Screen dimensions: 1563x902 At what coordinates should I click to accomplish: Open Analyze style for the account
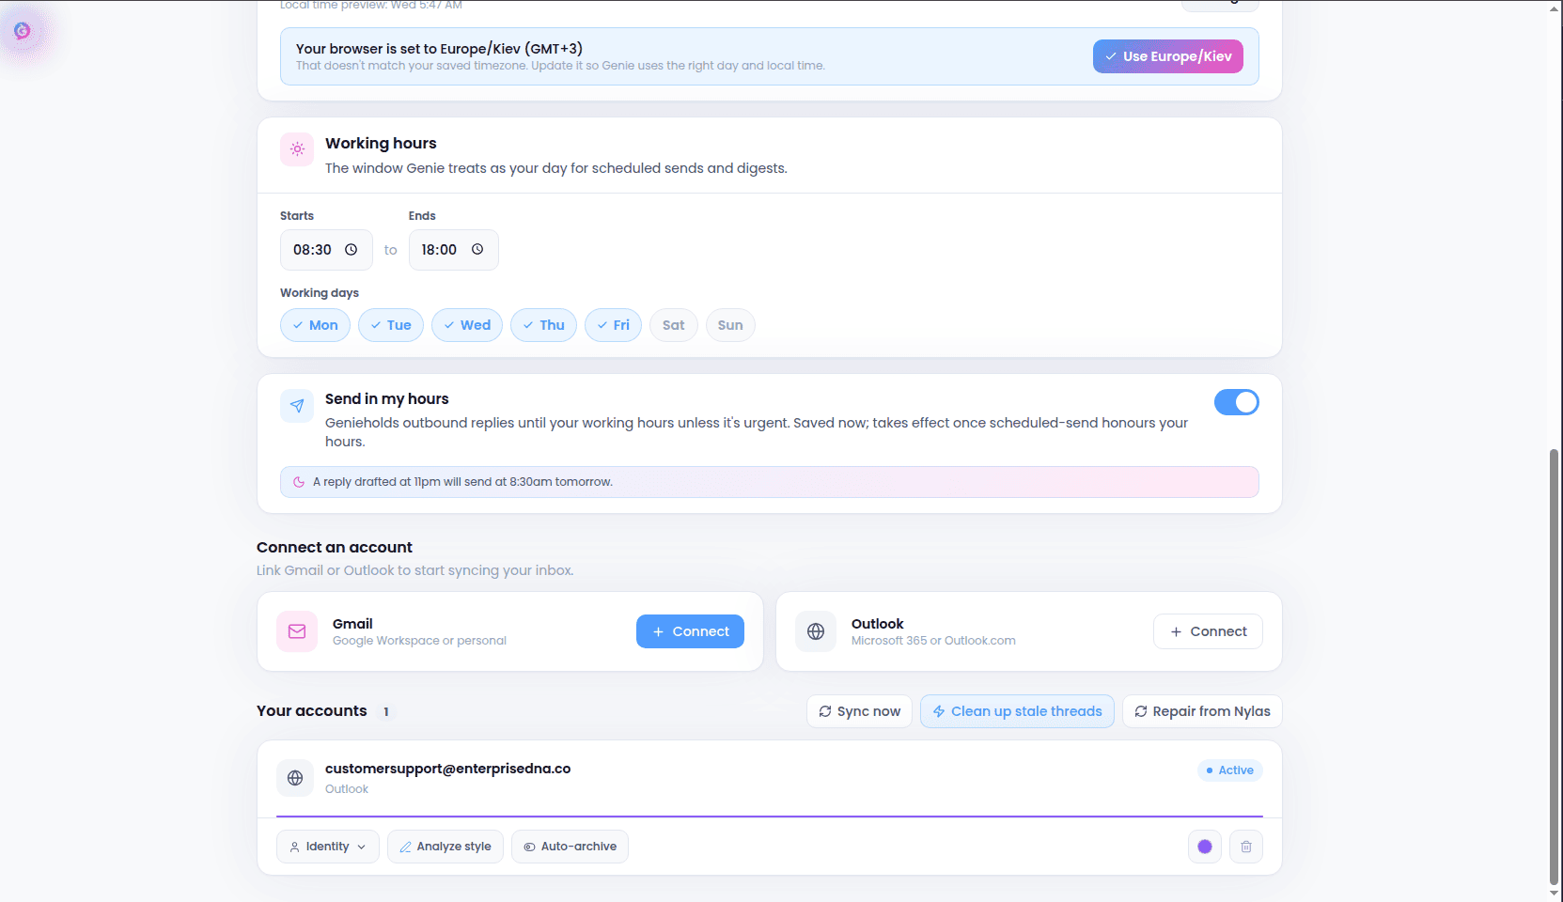[x=445, y=847]
